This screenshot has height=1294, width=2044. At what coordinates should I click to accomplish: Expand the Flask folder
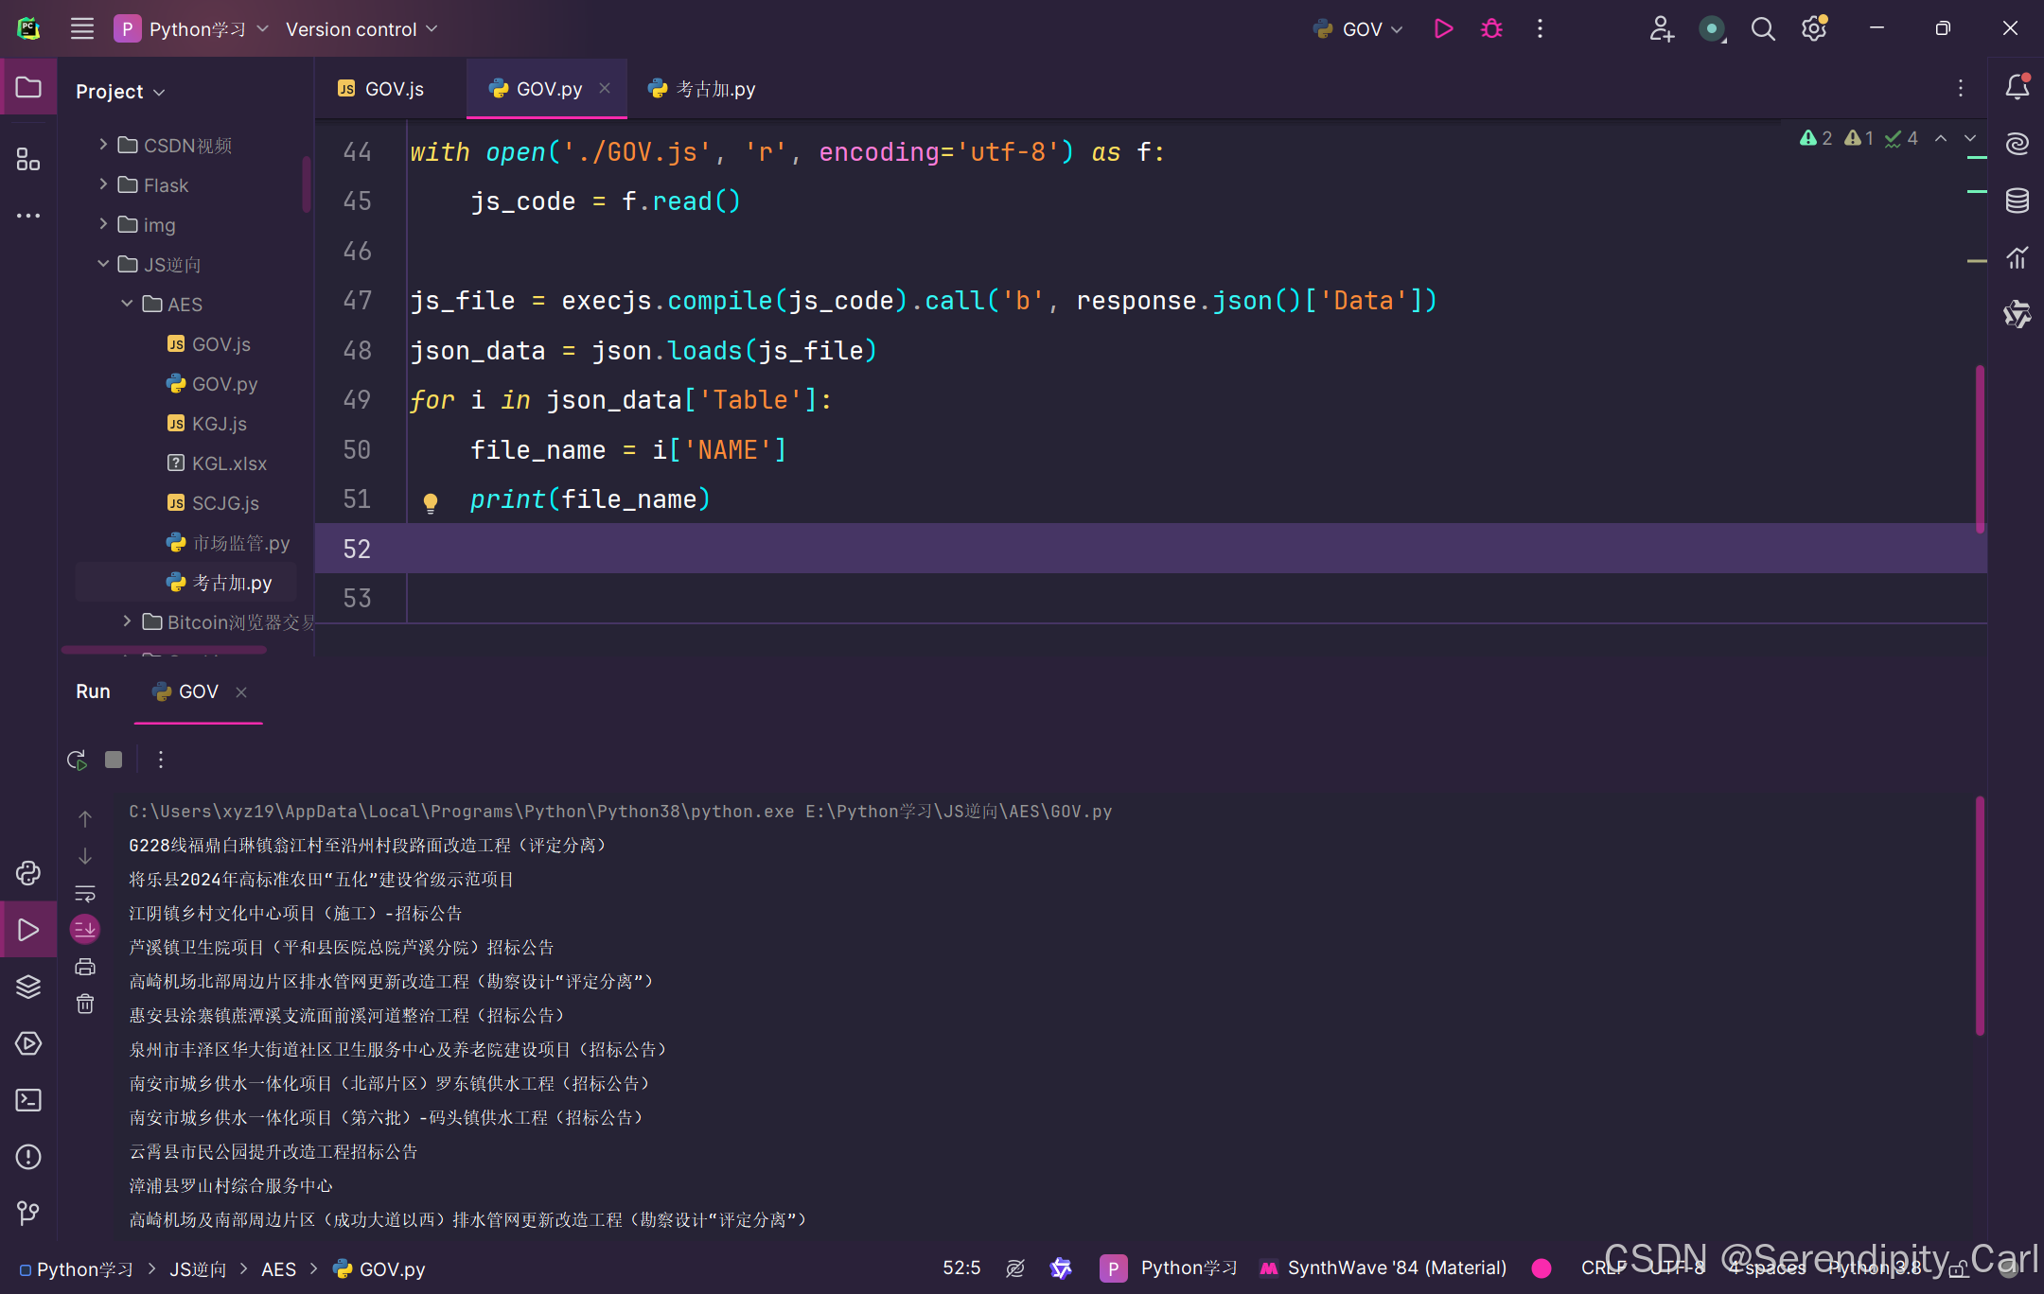[104, 184]
